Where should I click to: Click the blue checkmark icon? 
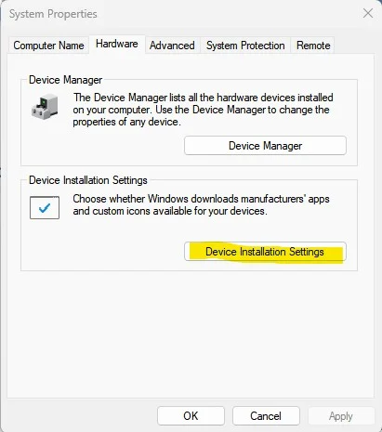click(x=45, y=208)
